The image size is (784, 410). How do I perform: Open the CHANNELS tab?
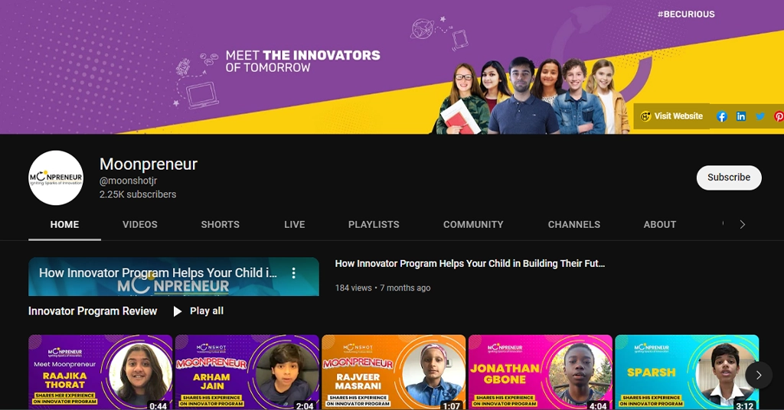click(x=574, y=225)
